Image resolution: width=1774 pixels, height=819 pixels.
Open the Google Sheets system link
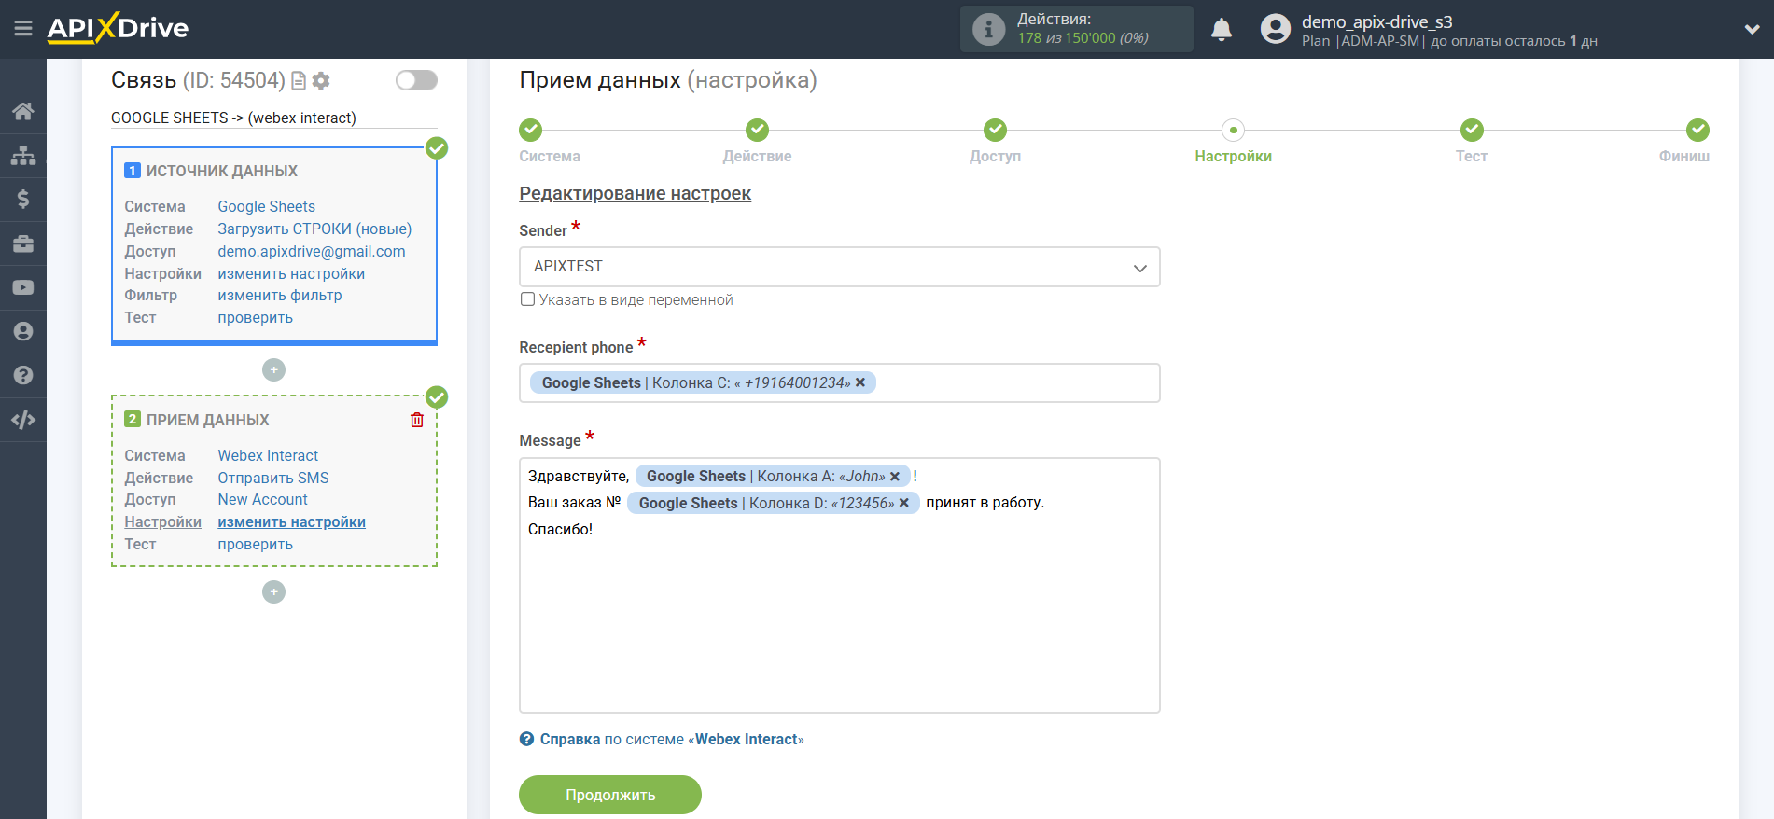266,206
